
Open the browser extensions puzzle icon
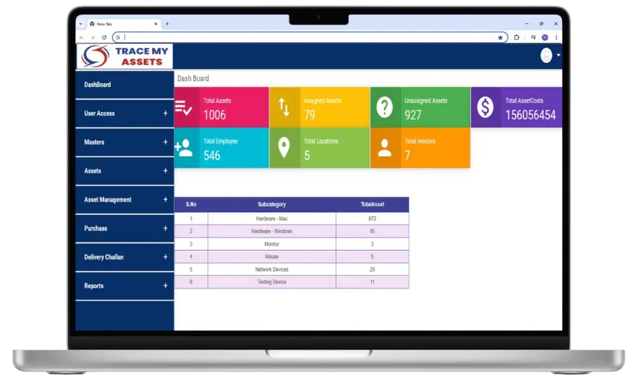(x=517, y=37)
